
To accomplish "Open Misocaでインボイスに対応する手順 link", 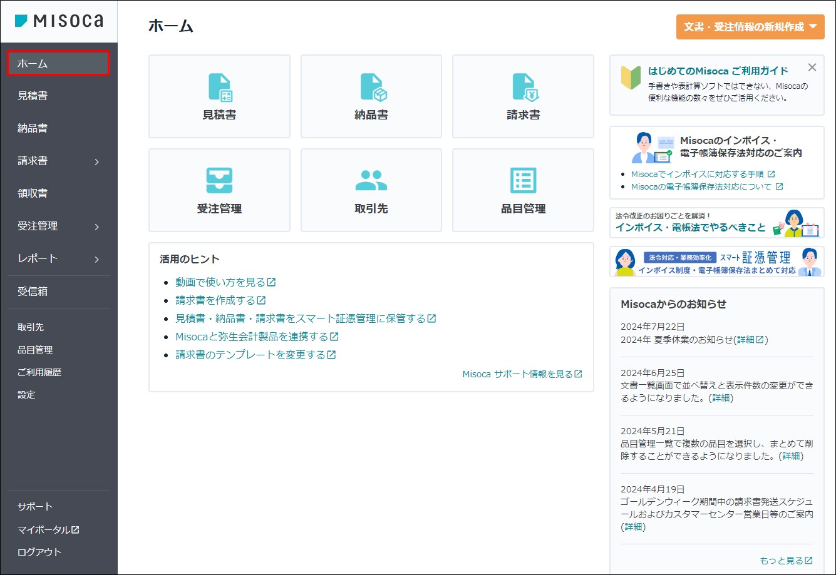I will 703,174.
